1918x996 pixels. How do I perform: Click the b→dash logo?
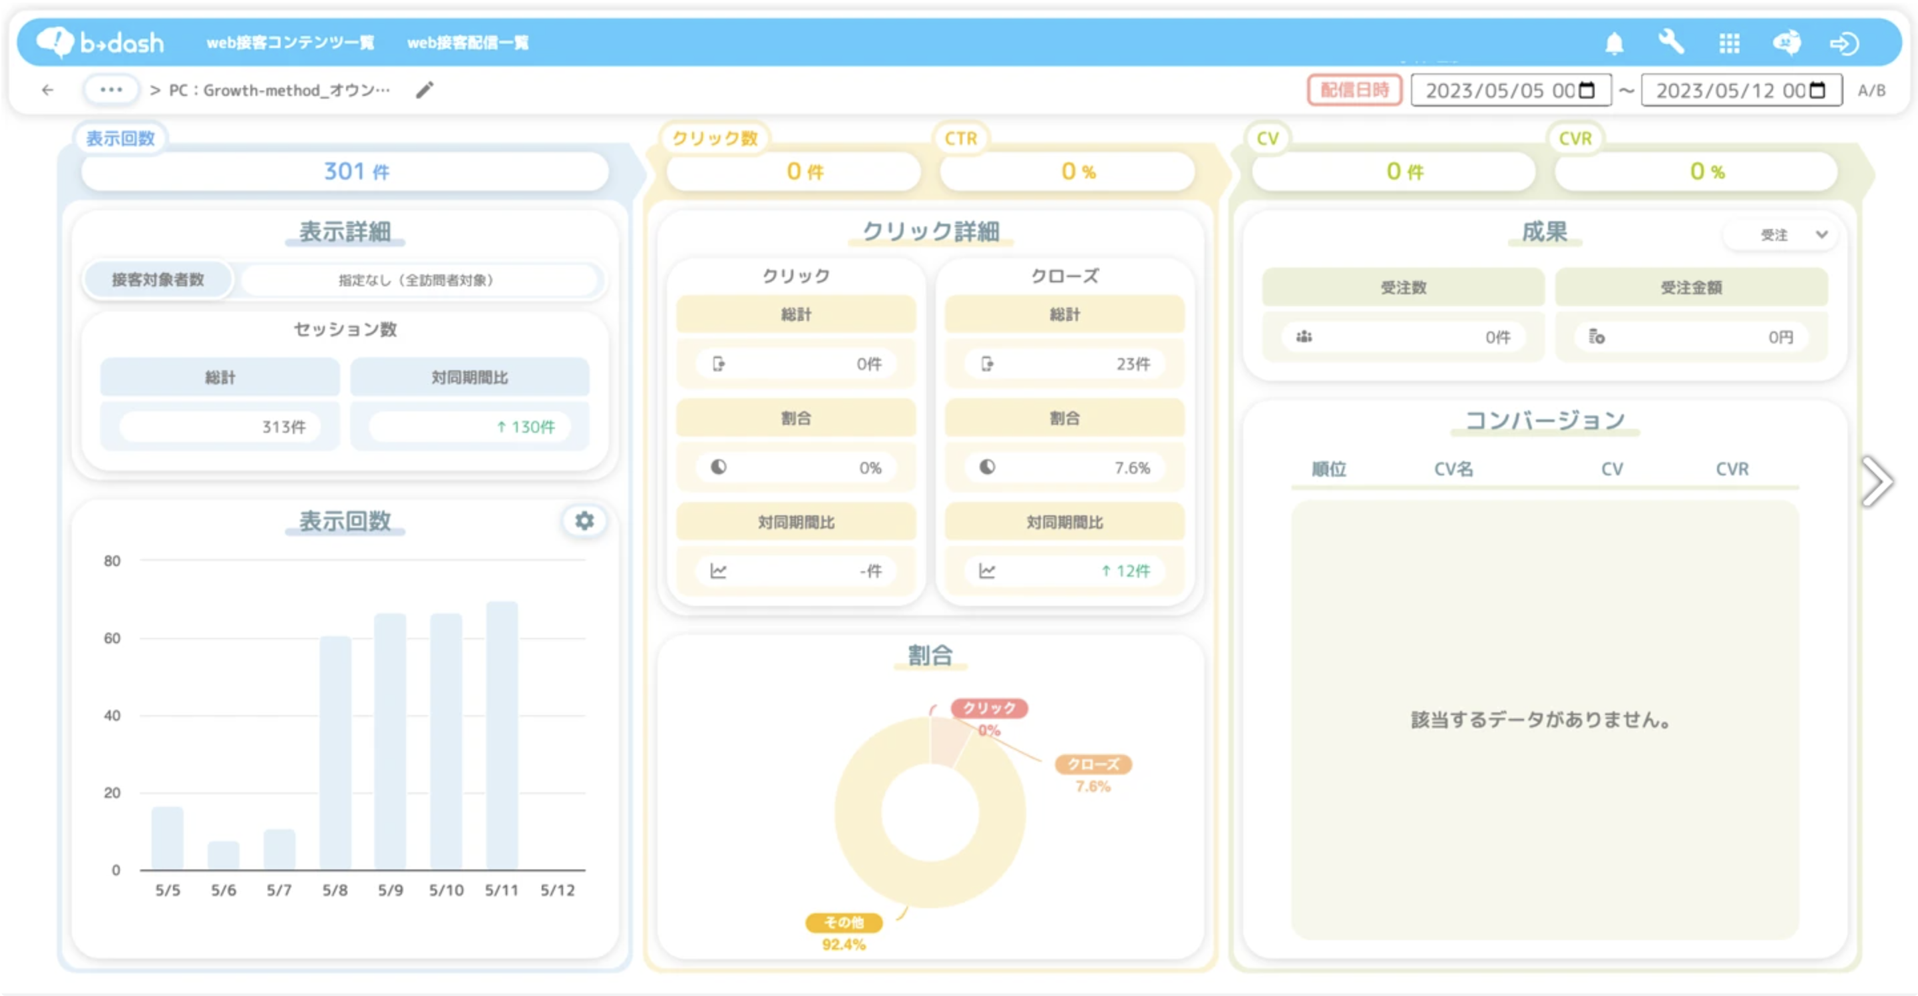100,43
